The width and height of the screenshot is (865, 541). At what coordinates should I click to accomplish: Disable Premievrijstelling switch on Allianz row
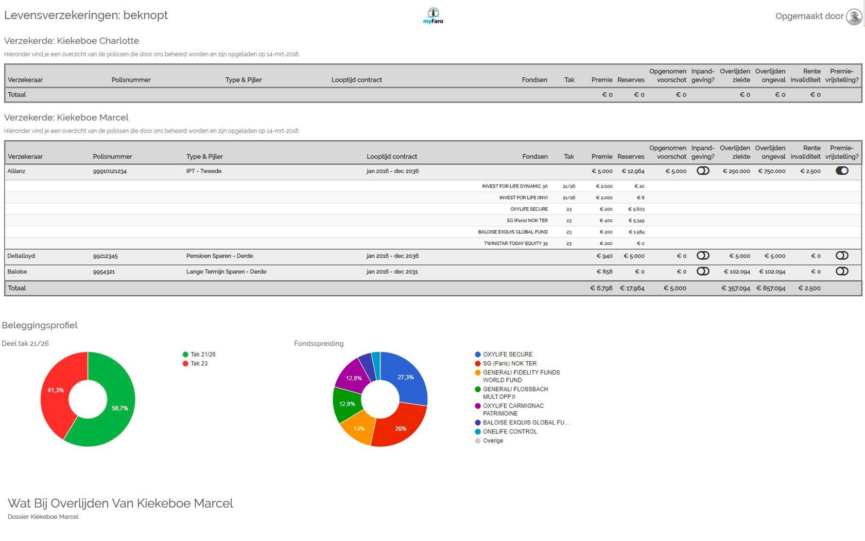coord(842,171)
